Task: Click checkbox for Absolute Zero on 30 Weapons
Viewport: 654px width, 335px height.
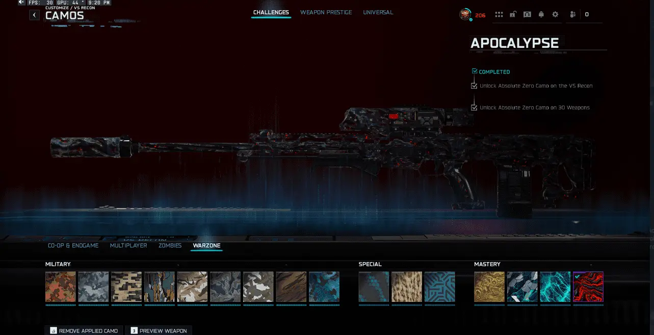Action: tap(475, 108)
